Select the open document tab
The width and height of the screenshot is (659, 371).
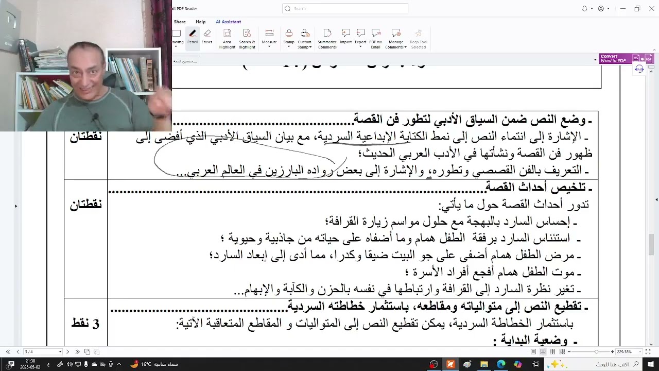coord(185,61)
